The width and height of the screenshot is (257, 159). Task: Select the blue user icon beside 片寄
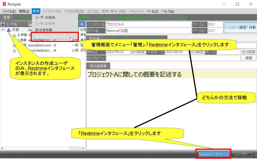(9, 30)
